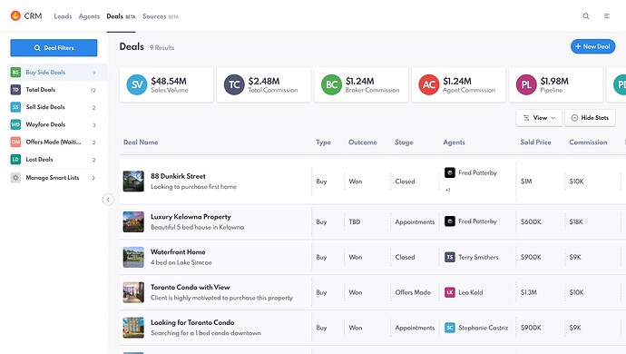Collapse the sidebar with the chevron arrow
Image resolution: width=626 pixels, height=354 pixels.
tap(108, 200)
